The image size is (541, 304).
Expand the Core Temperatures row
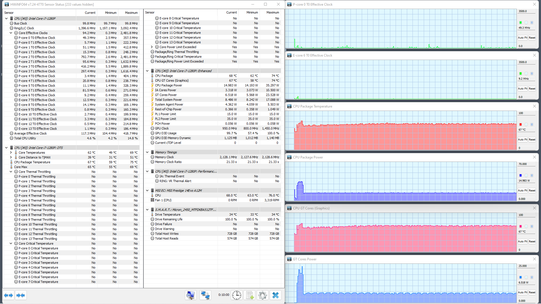click(x=11, y=153)
